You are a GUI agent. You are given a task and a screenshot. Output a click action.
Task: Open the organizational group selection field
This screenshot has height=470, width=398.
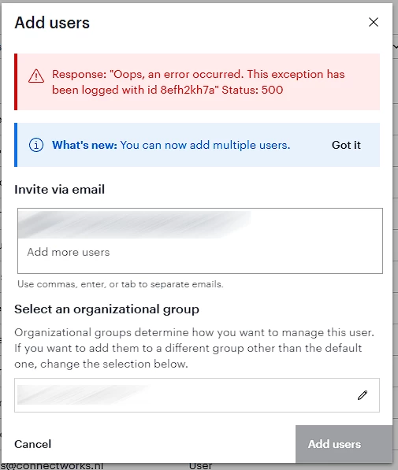[x=197, y=395]
